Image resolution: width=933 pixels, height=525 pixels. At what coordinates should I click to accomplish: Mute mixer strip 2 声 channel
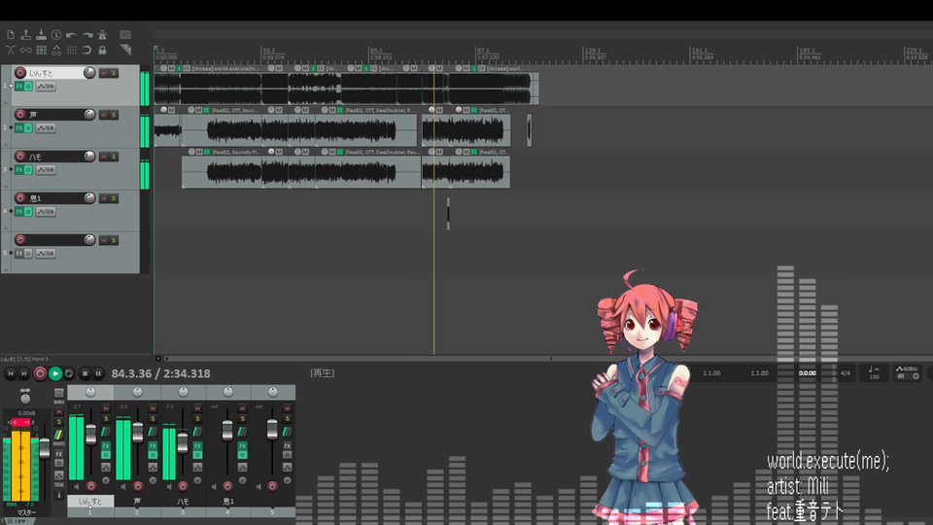coord(153,408)
